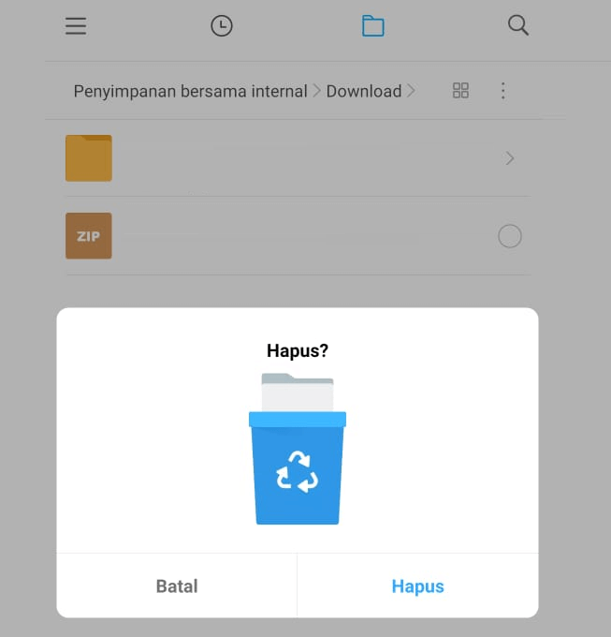Switch to grid view layout
Image resolution: width=611 pixels, height=637 pixels.
tap(460, 91)
